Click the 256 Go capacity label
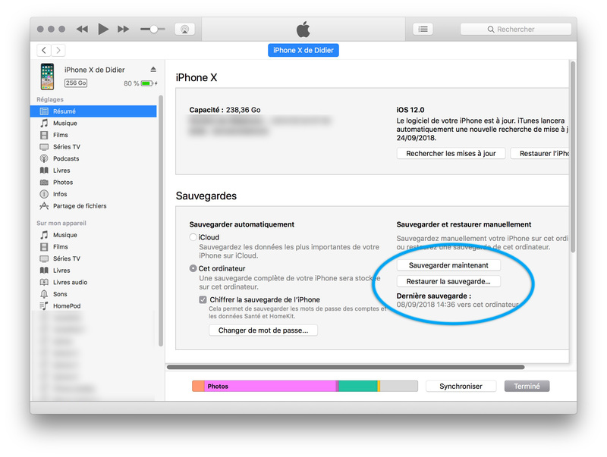The image size is (607, 457). tap(75, 83)
